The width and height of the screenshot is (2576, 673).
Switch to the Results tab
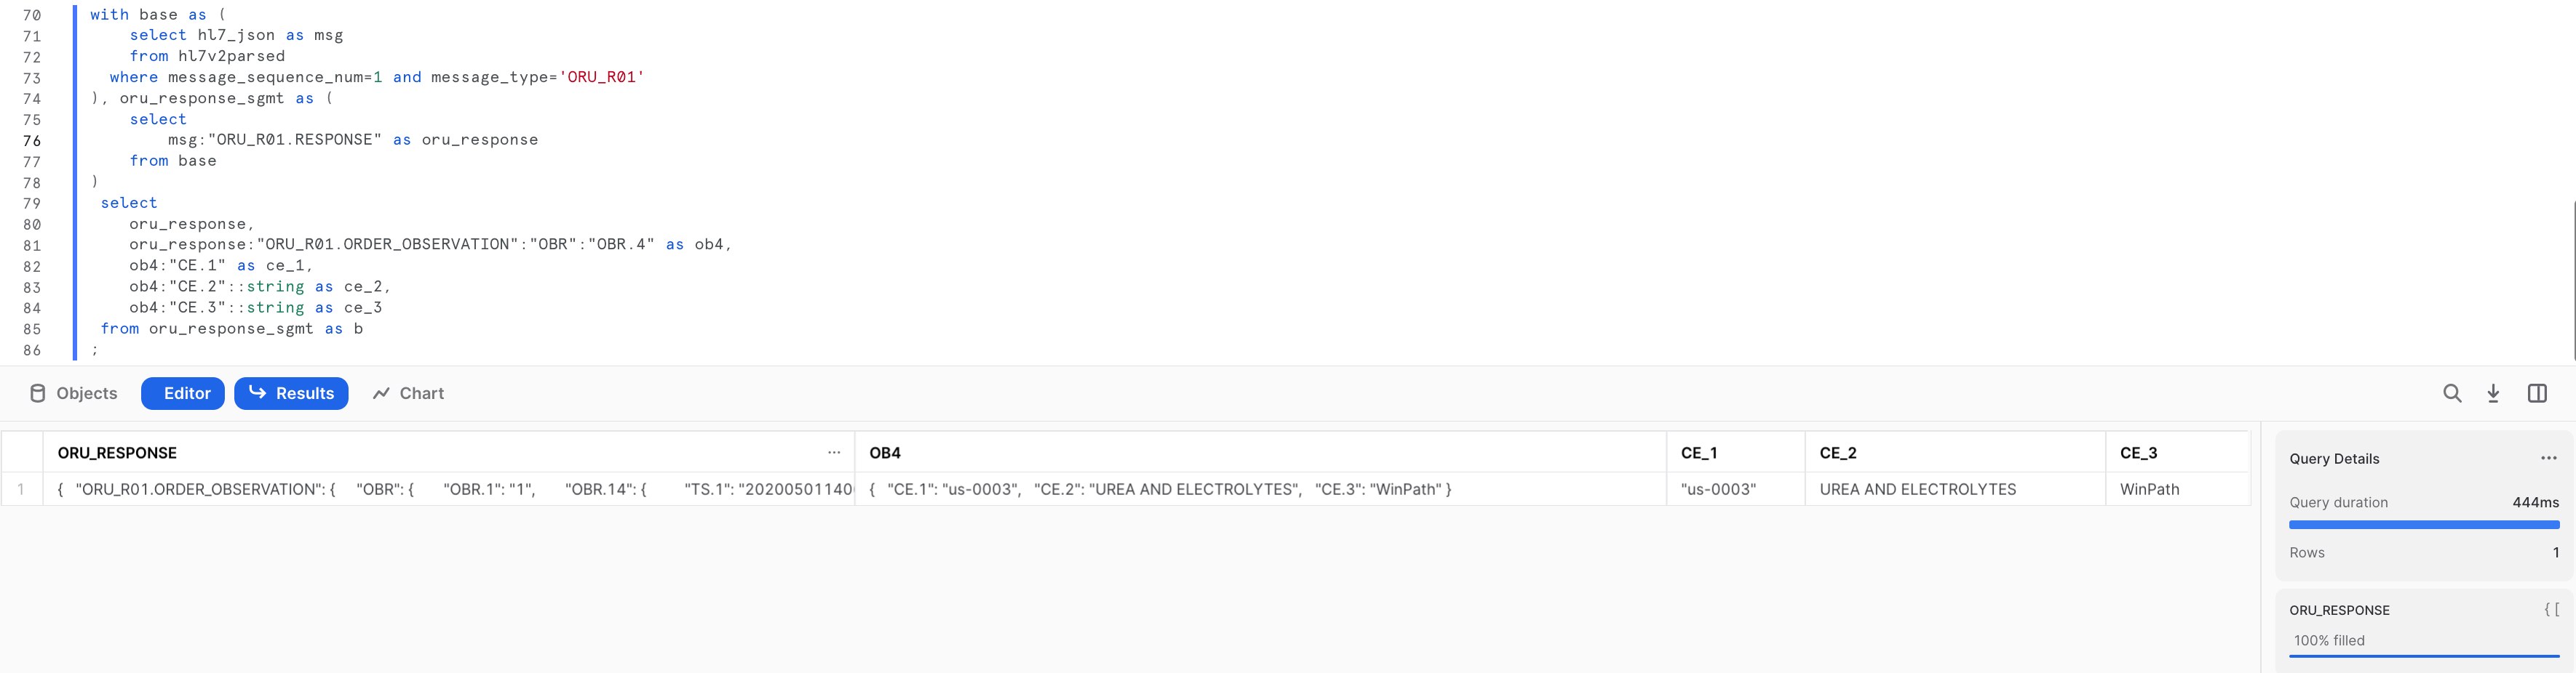click(291, 393)
